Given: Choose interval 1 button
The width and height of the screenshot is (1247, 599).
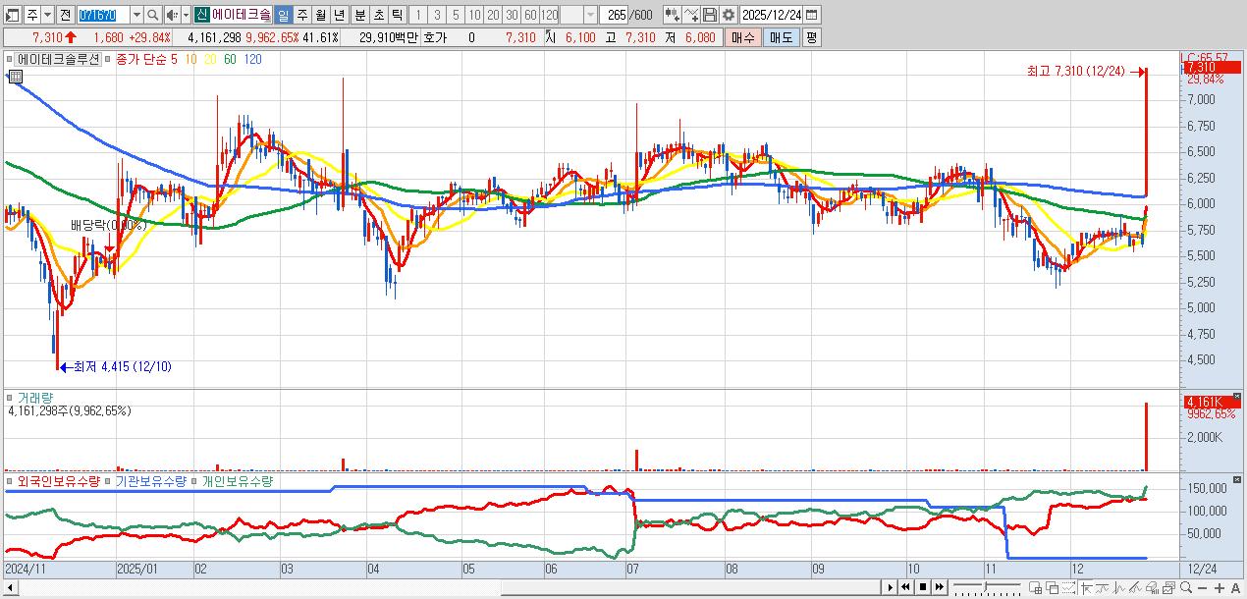Looking at the screenshot, I should (418, 16).
